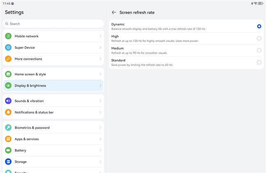Click the green Mobile network icon

tap(8, 36)
